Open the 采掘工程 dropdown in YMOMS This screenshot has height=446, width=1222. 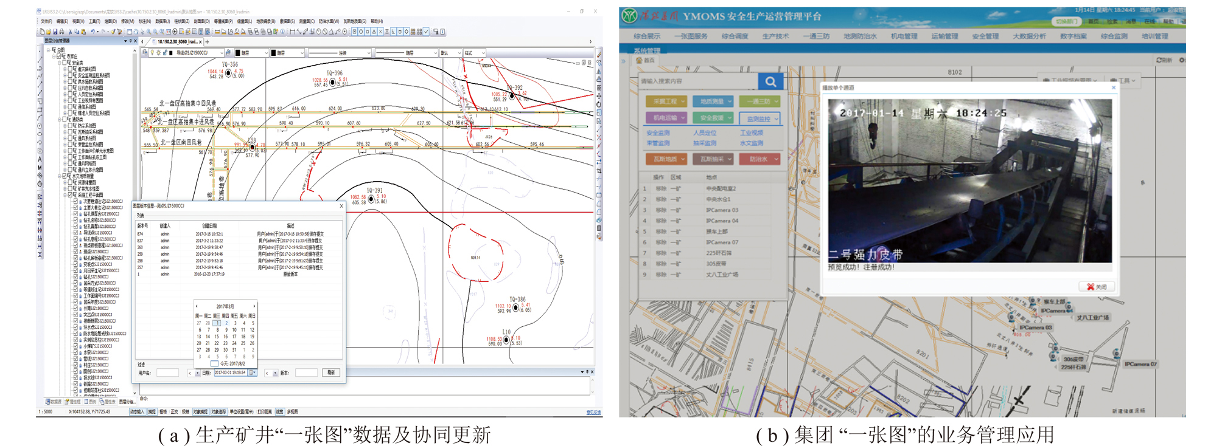tap(666, 101)
